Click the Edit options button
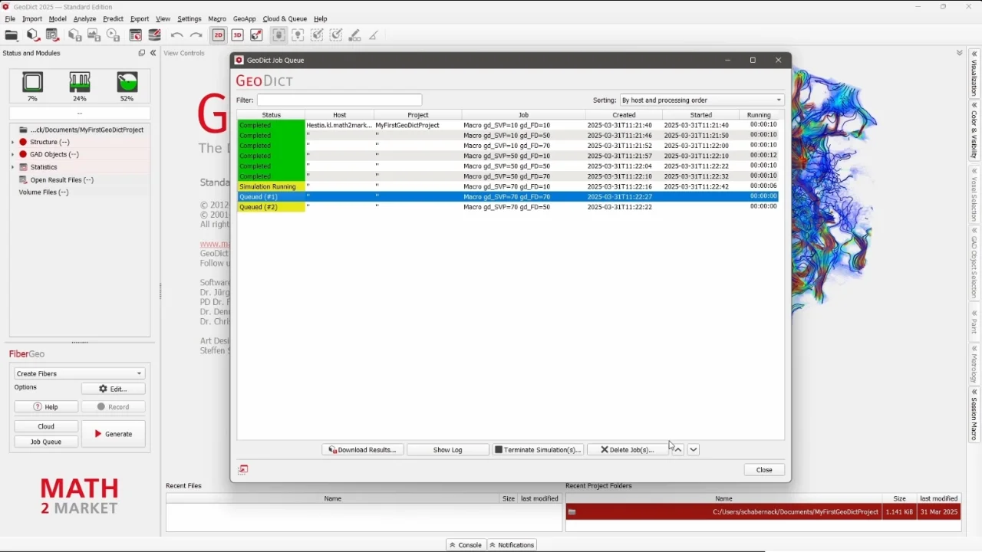 pyautogui.click(x=114, y=389)
